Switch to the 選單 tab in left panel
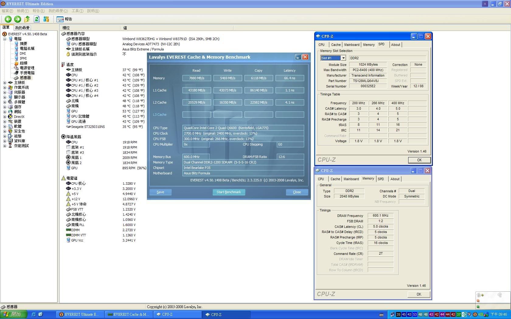 (x=6, y=27)
